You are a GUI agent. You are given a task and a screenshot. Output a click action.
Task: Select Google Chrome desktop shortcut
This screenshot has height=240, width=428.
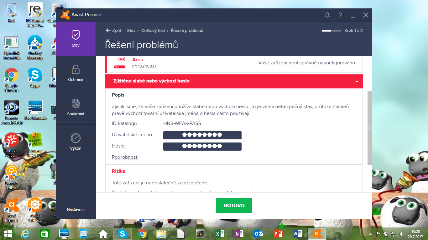click(12, 80)
